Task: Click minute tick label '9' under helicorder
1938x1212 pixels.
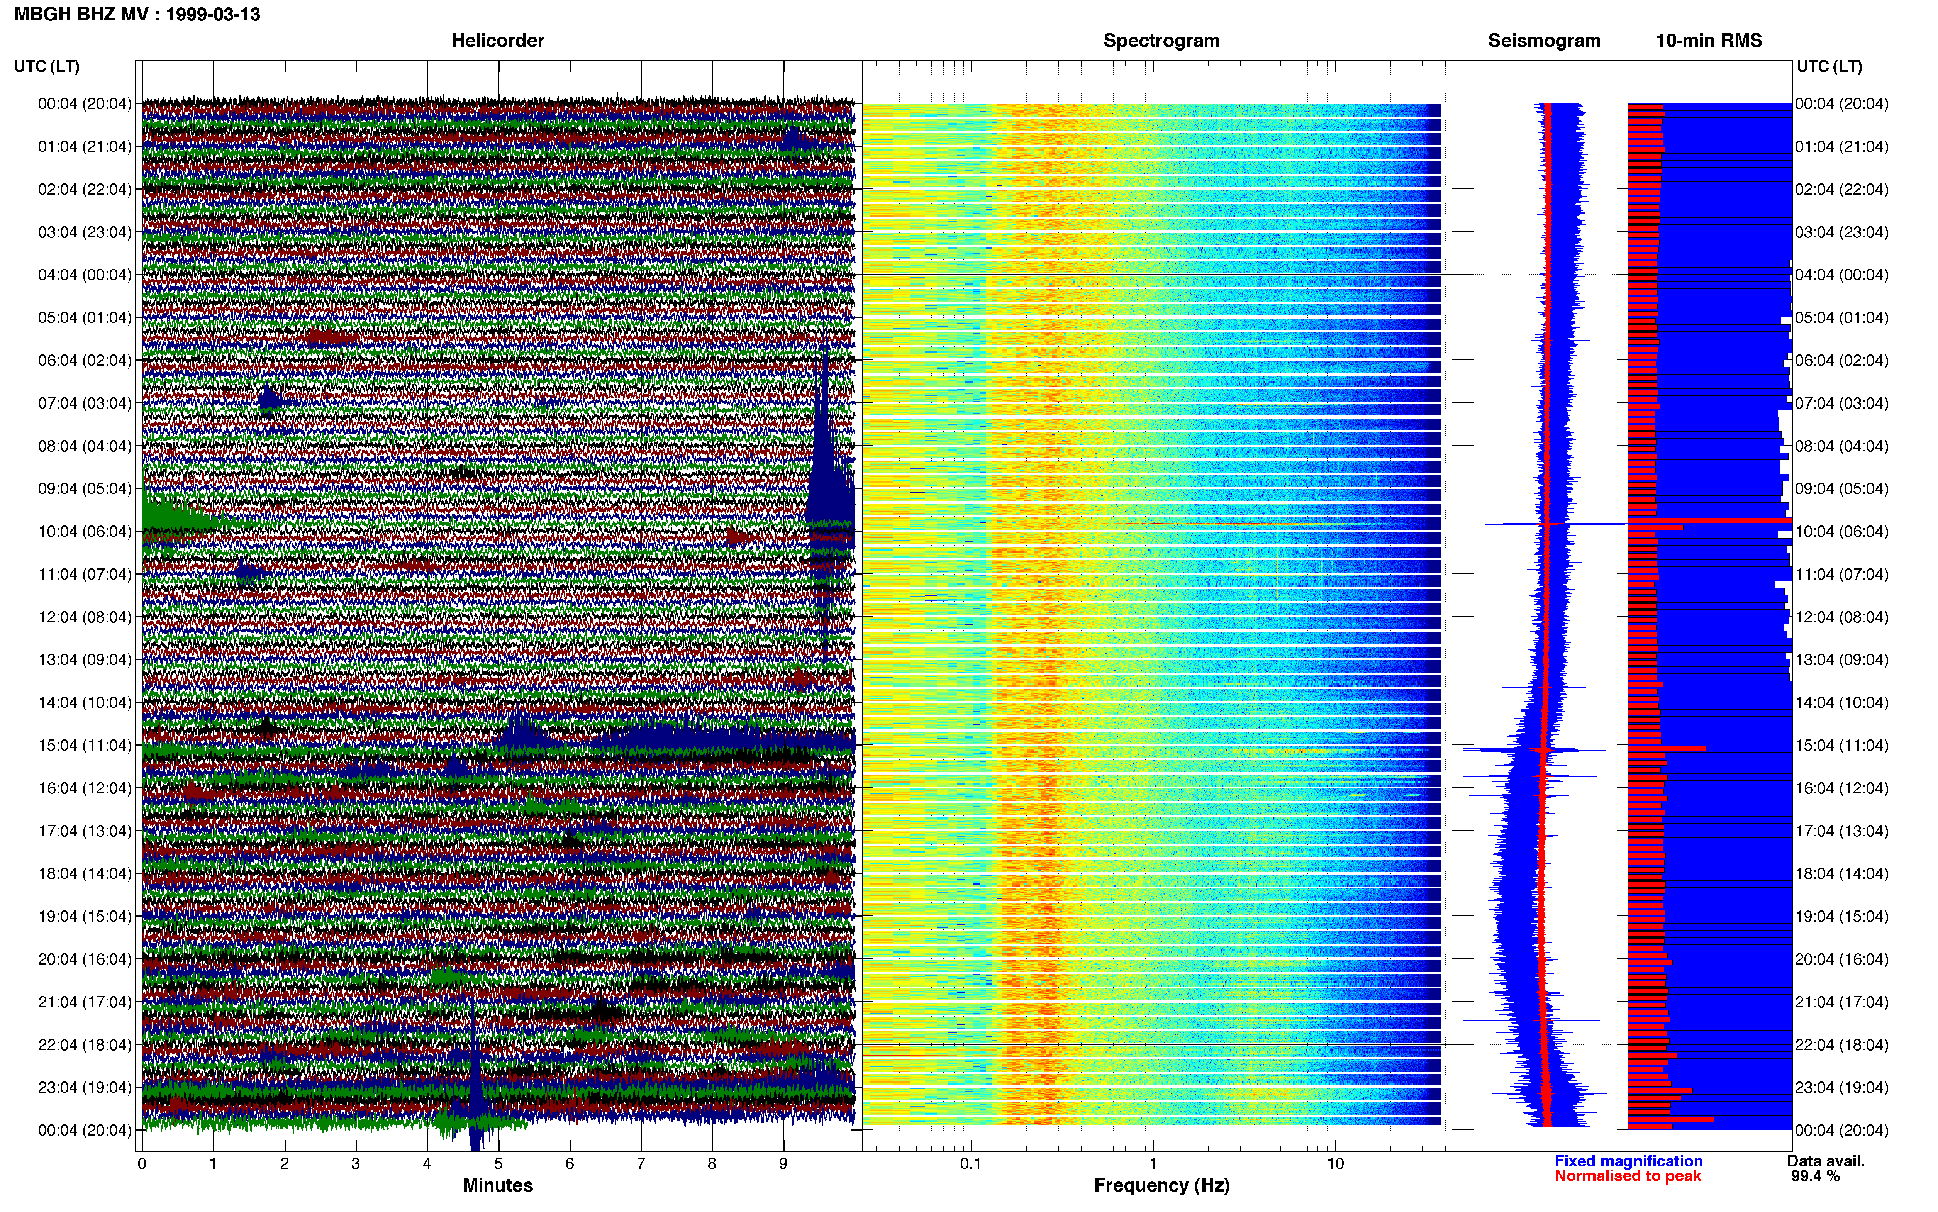Action: 784,1164
